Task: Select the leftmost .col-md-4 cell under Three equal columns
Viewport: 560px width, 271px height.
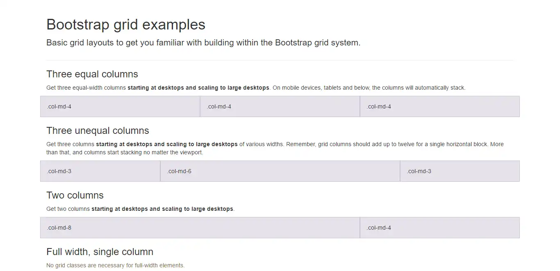Action: tap(120, 106)
